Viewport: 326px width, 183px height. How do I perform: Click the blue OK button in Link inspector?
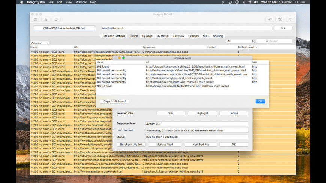[x=260, y=101]
